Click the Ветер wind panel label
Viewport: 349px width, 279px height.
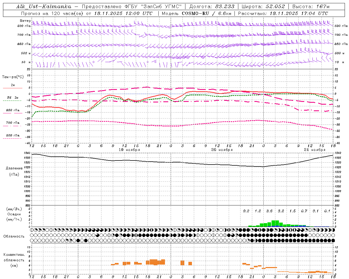pyautogui.click(x=25, y=21)
